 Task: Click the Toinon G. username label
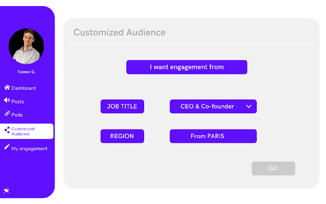pyautogui.click(x=26, y=72)
